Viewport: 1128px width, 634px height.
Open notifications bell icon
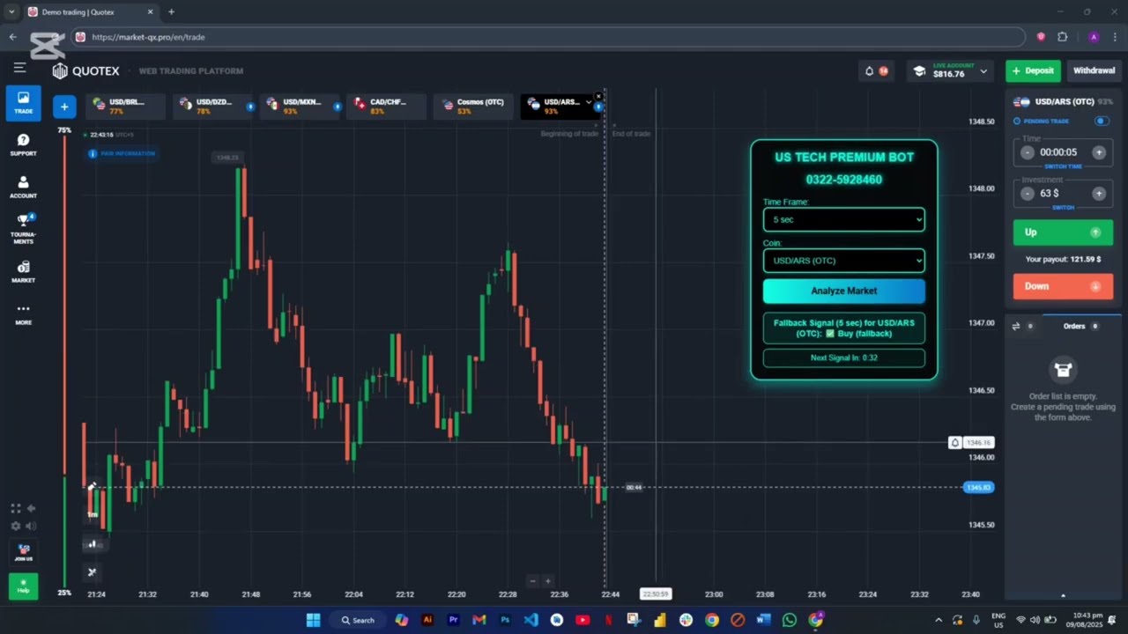[x=869, y=71]
